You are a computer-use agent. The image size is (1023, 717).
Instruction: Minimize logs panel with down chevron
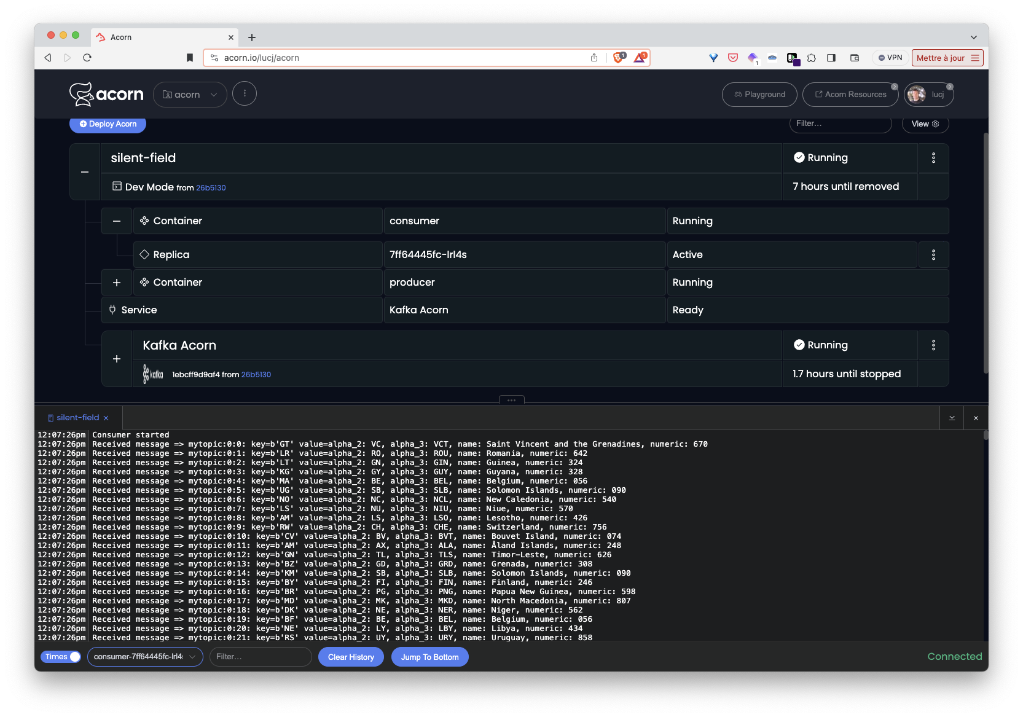[x=952, y=418]
